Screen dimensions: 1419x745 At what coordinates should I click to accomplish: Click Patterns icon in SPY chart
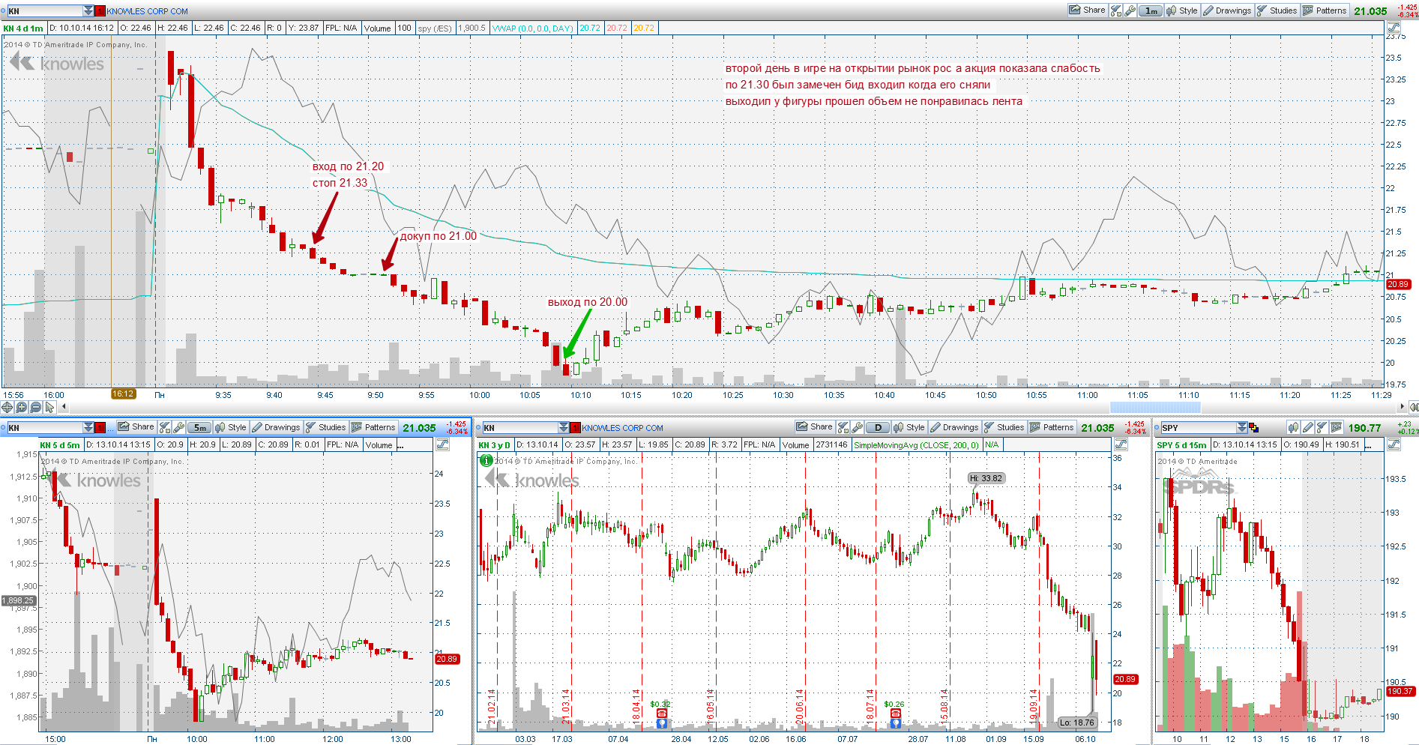pyautogui.click(x=1337, y=427)
